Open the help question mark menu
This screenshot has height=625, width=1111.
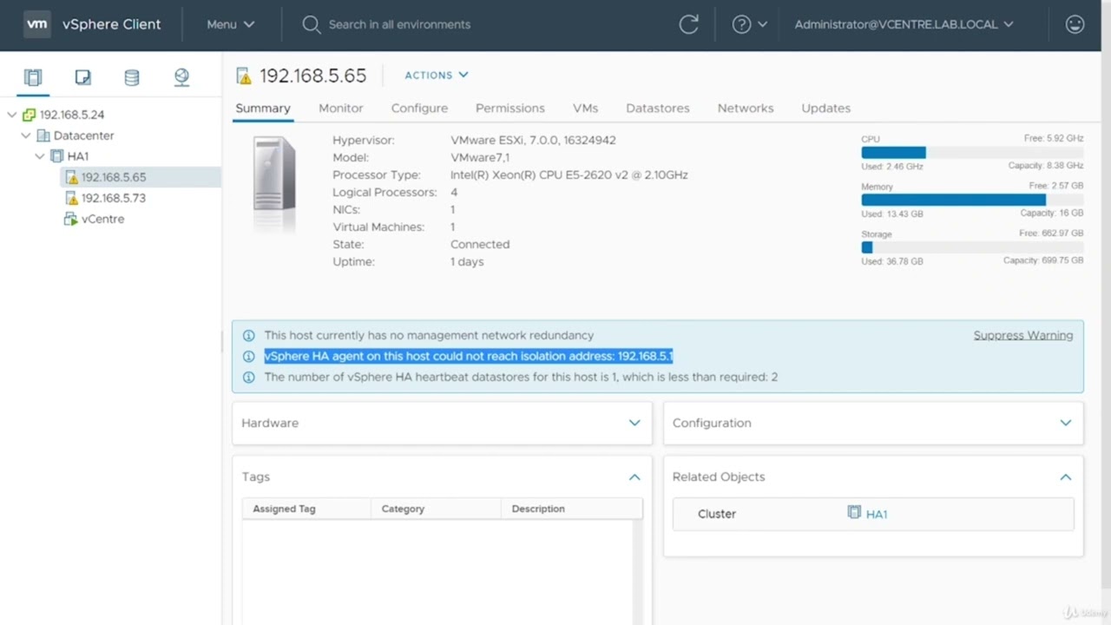click(x=750, y=24)
